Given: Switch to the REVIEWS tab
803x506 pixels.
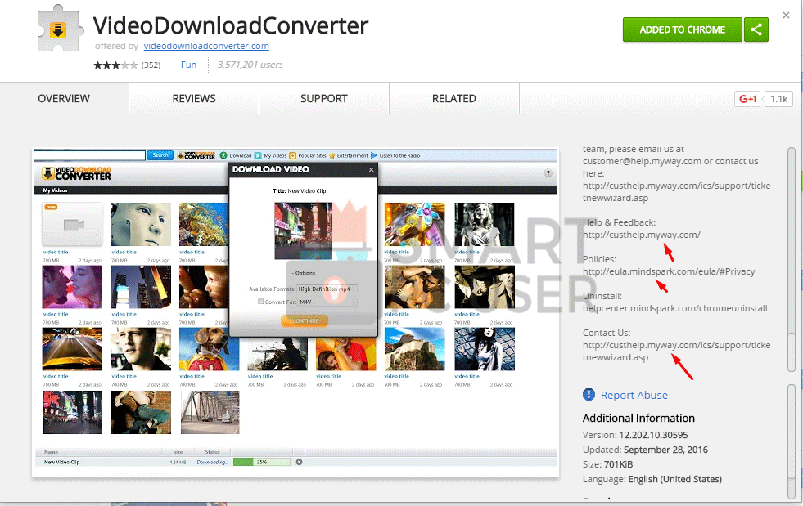Looking at the screenshot, I should [x=194, y=98].
